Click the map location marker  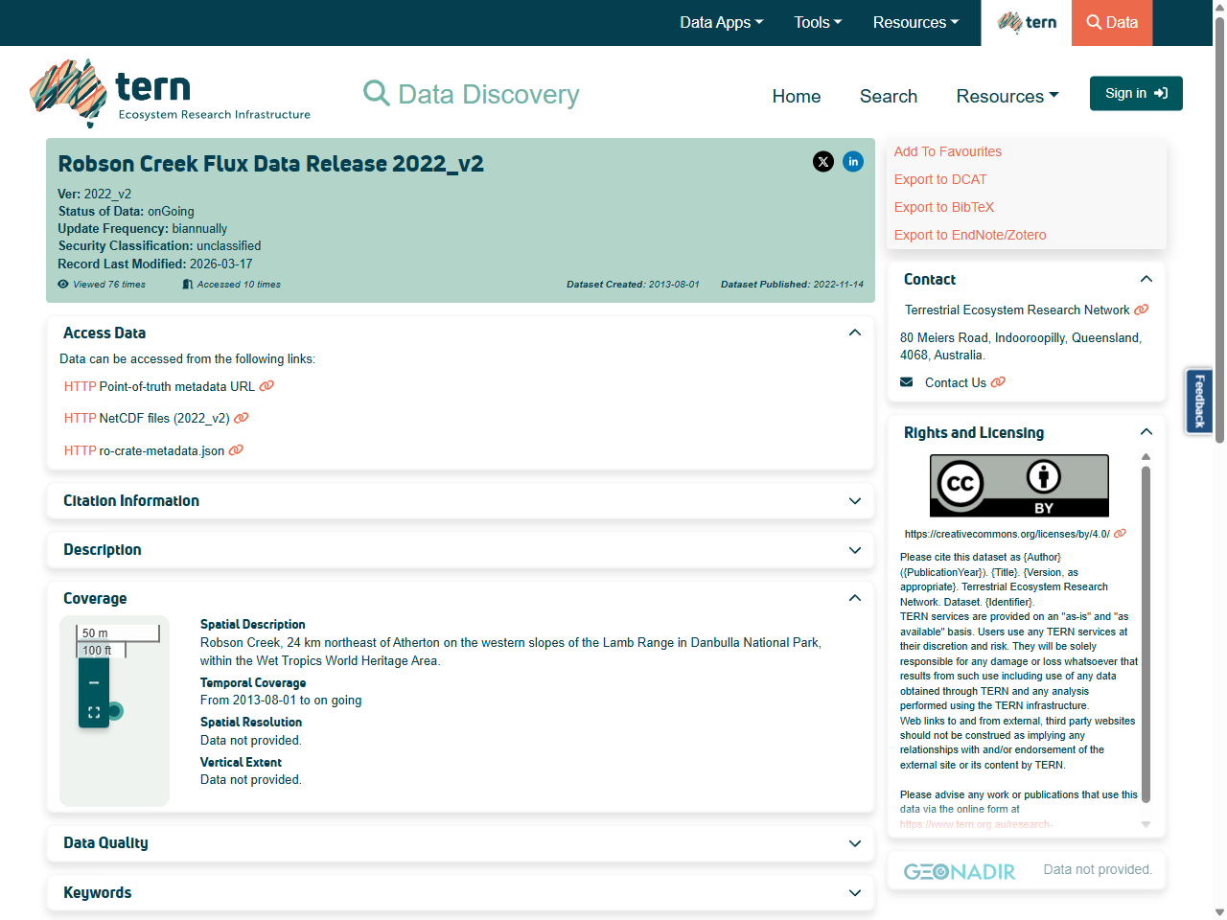(115, 711)
